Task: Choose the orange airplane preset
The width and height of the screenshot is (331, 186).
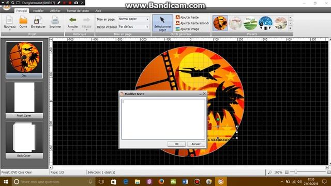Action: pyautogui.click(x=220, y=23)
